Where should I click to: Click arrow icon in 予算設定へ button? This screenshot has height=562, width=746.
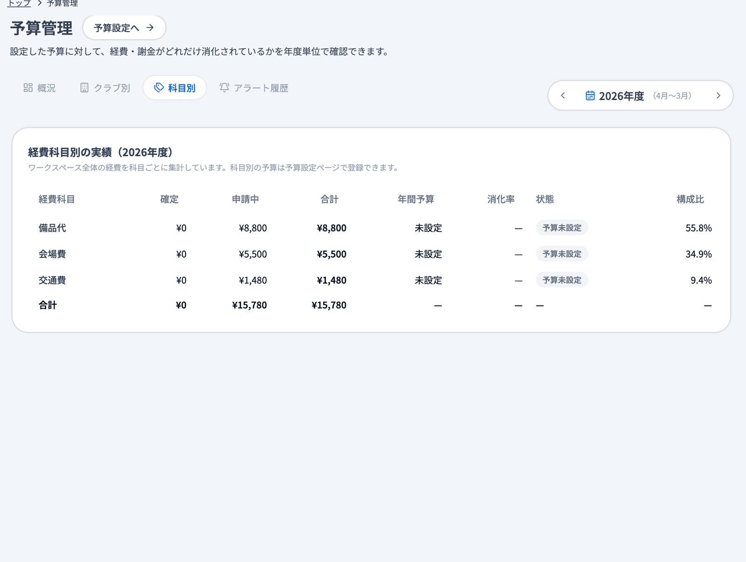[x=150, y=27]
